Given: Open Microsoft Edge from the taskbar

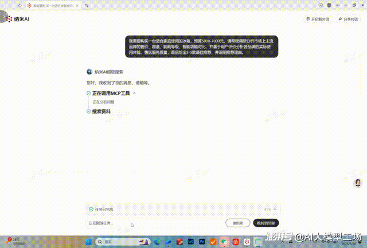Looking at the screenshot, I should pos(157,242).
